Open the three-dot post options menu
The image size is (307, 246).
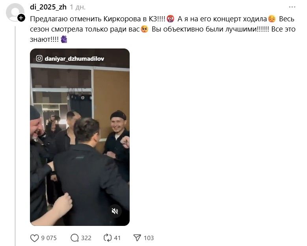(x=292, y=7)
